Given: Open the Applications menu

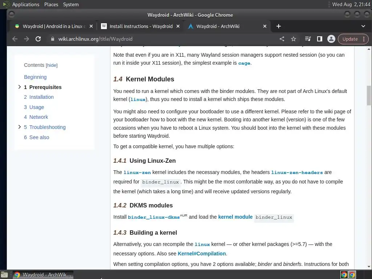Looking at the screenshot, I should (x=26, y=4).
